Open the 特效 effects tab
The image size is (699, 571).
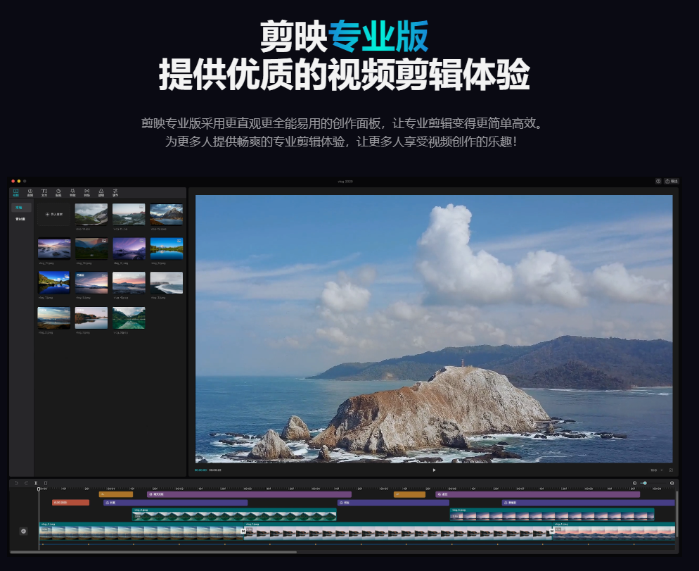pyautogui.click(x=72, y=192)
